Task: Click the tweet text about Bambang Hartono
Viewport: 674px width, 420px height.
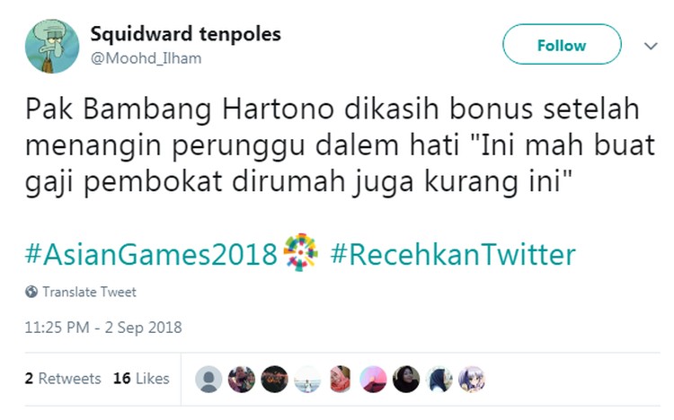Action: 340,146
